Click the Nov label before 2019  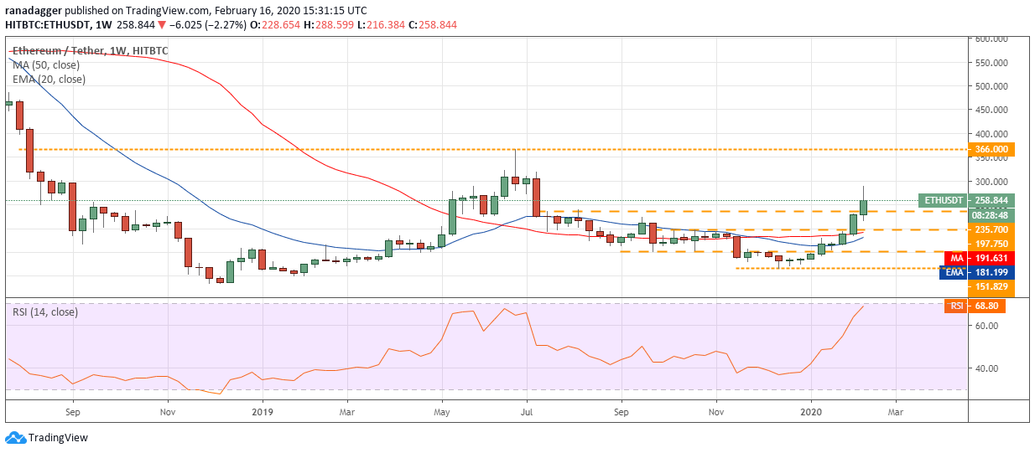167,411
